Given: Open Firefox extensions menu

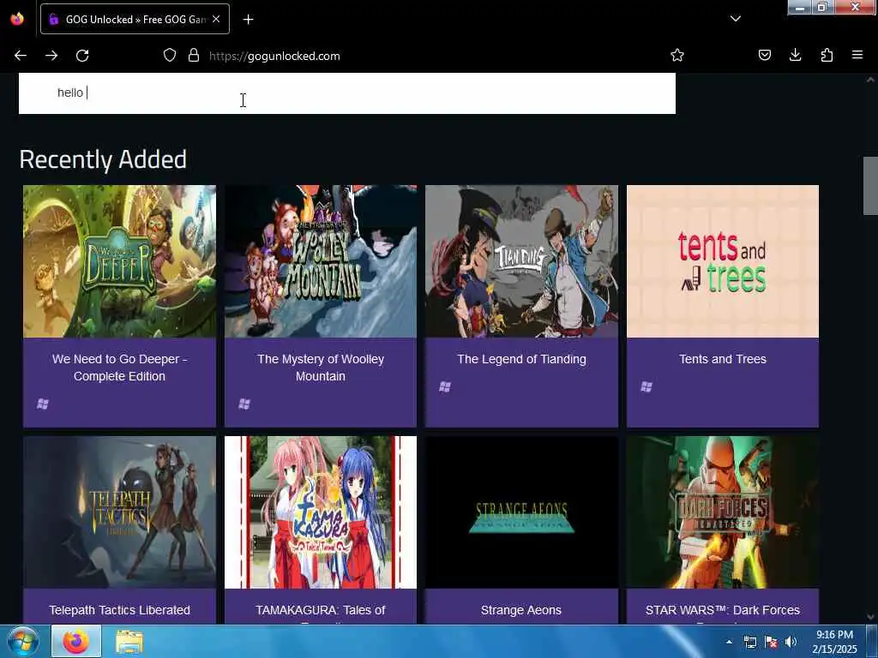Looking at the screenshot, I should point(827,56).
